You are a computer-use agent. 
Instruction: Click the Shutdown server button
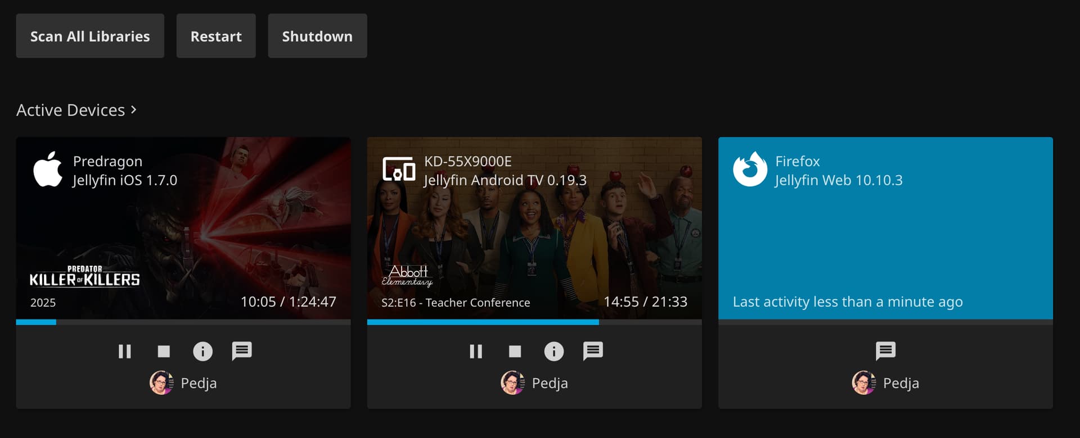tap(317, 36)
